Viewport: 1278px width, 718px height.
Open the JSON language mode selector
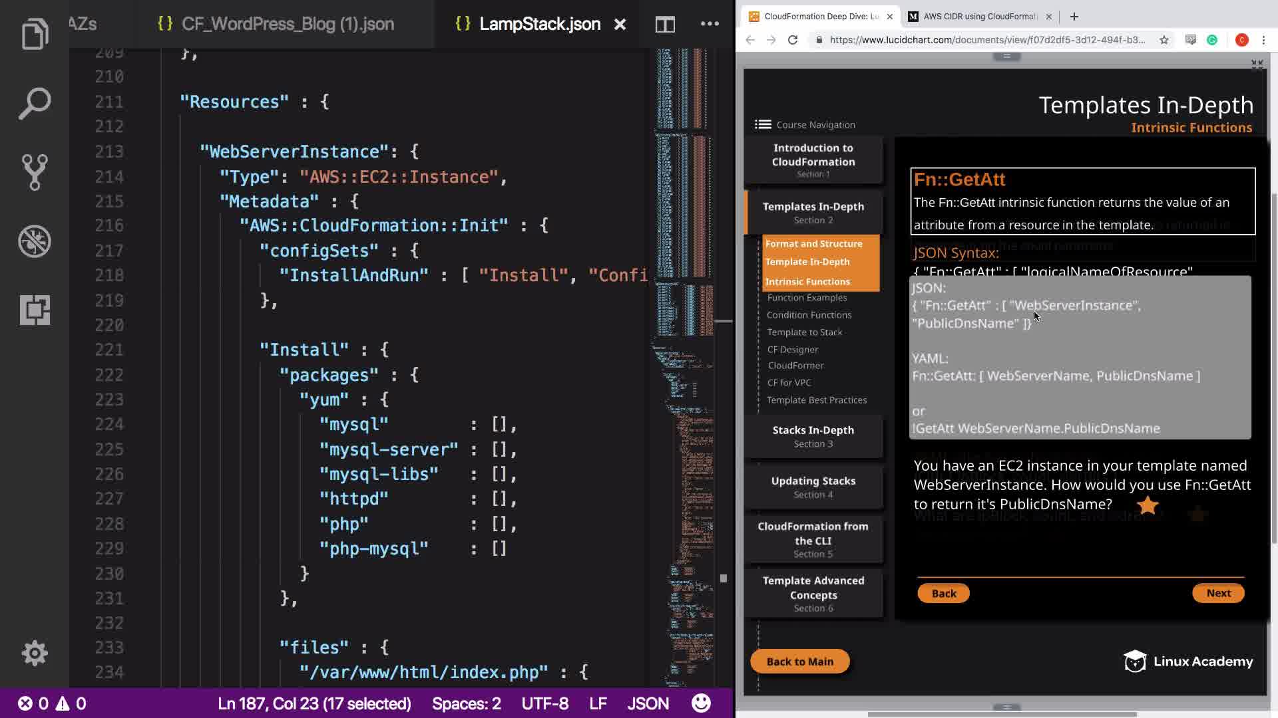click(x=648, y=703)
